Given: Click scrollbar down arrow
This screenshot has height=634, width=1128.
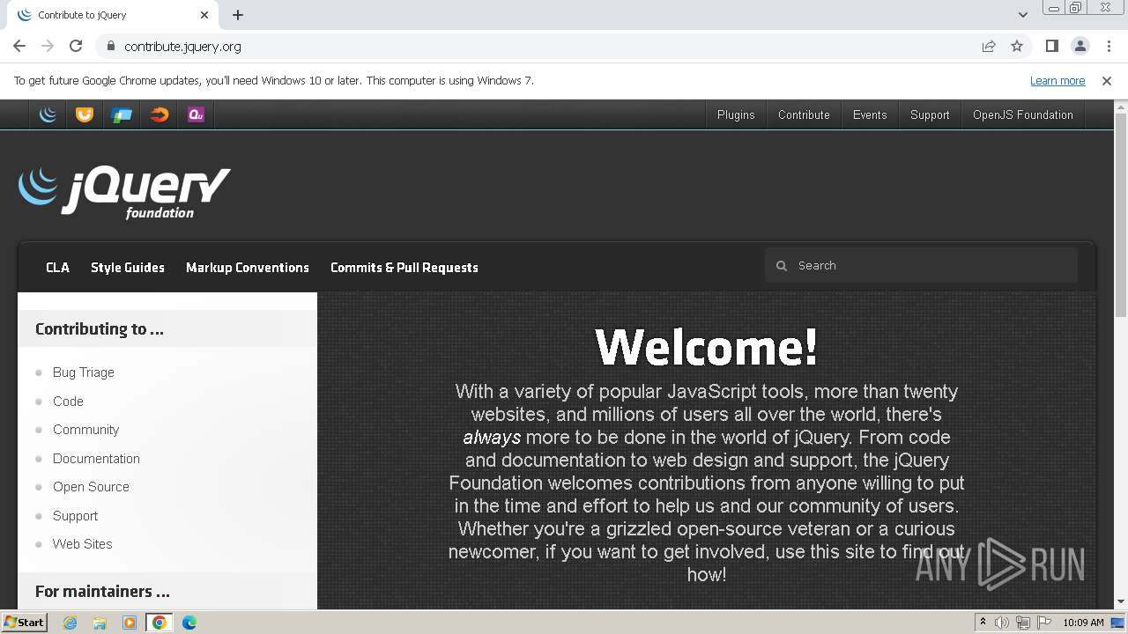Looking at the screenshot, I should [1121, 602].
